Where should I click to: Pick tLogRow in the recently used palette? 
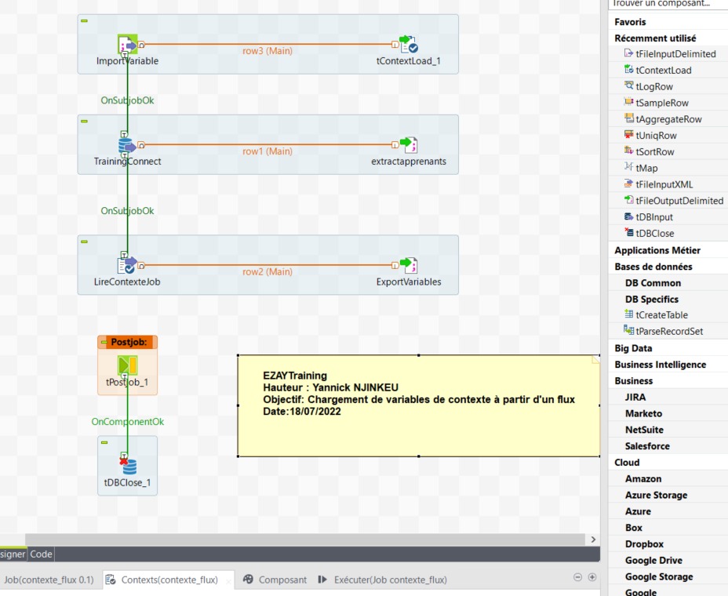point(653,86)
